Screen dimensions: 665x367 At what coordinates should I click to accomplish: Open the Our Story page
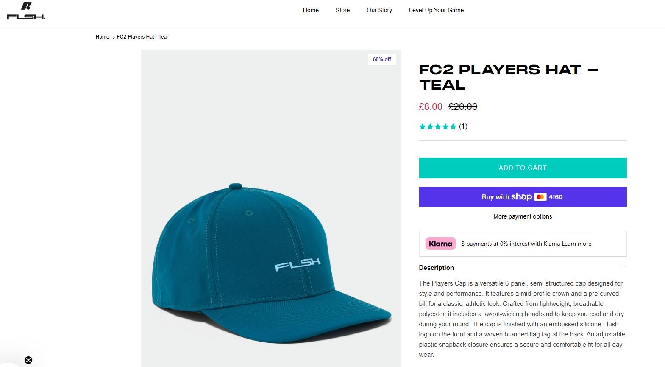(x=379, y=10)
